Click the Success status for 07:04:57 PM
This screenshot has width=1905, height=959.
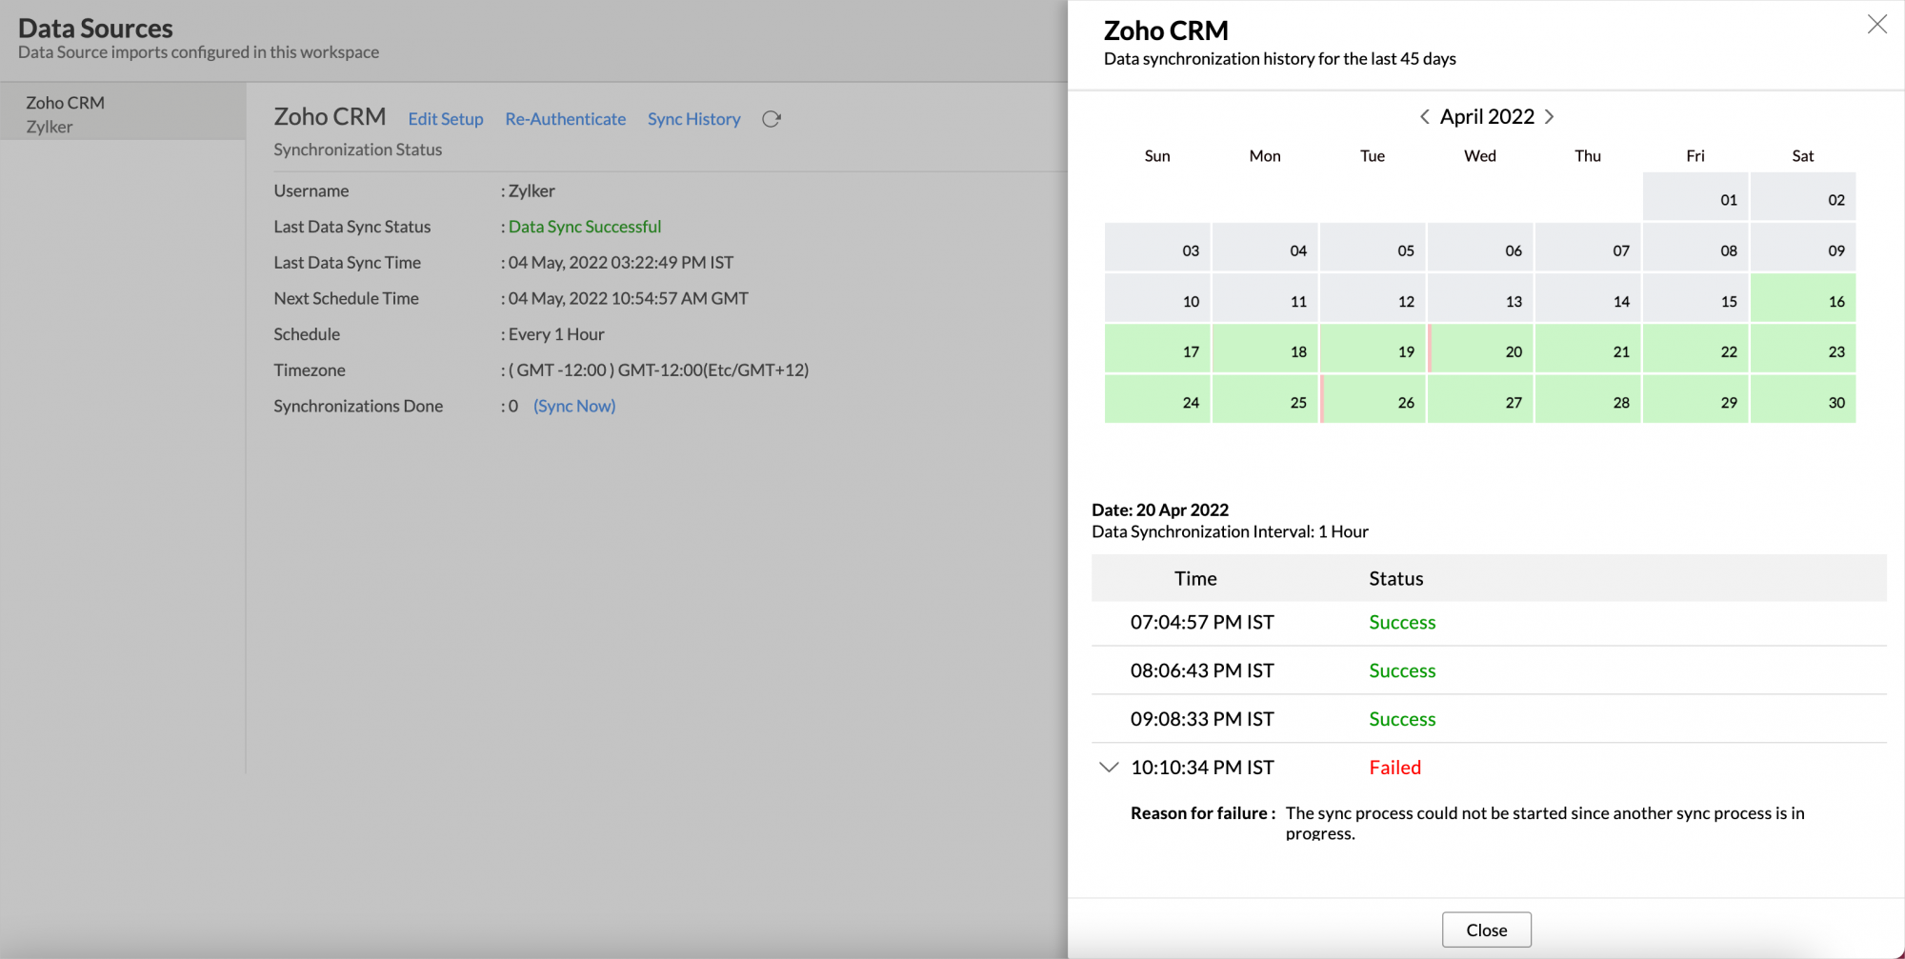1402,622
